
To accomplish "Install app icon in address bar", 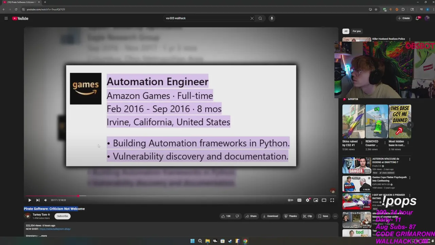I will tap(370, 10).
